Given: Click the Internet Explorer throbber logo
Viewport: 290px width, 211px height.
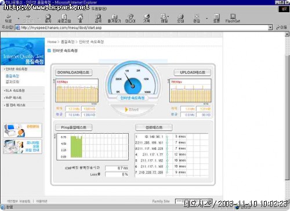Looking at the screenshot, I should (x=284, y=9).
